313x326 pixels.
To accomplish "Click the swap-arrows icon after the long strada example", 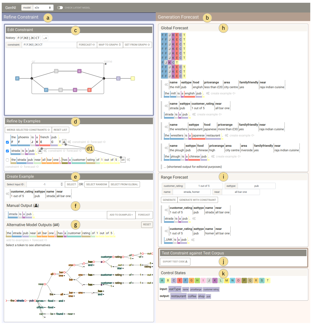I will coord(123,160).
